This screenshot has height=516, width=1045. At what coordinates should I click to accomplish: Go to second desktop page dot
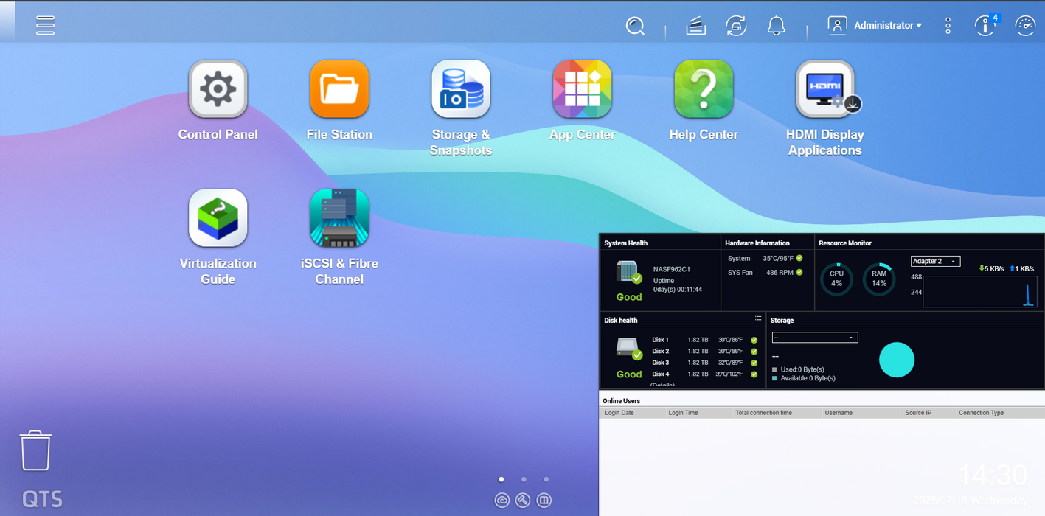coord(524,479)
